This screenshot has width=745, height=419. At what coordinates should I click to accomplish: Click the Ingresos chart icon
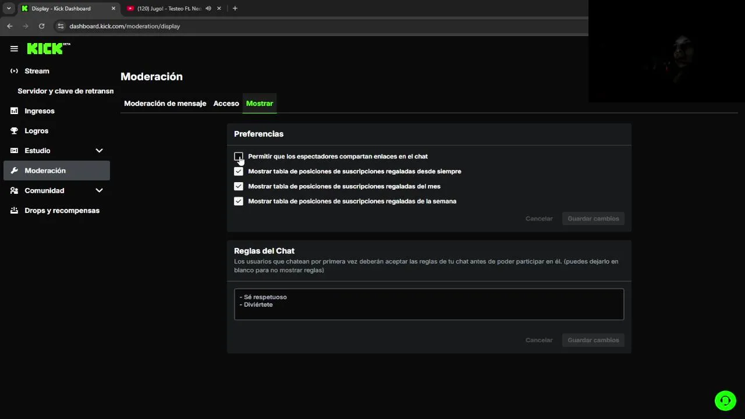15,111
